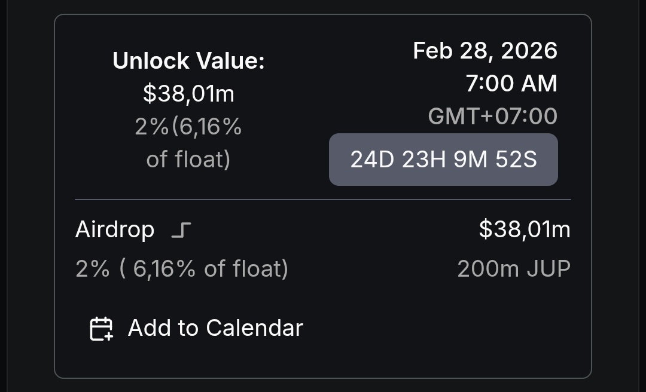The image size is (646, 392).
Task: Click the countdown timer badge 24D 23H
Action: point(443,160)
